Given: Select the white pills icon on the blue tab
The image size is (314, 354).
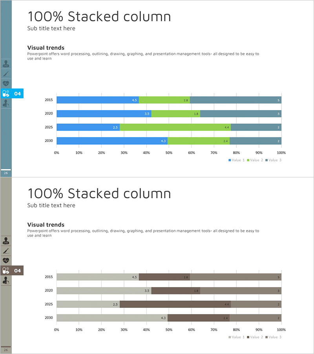Looking at the screenshot, I should click(x=6, y=94).
